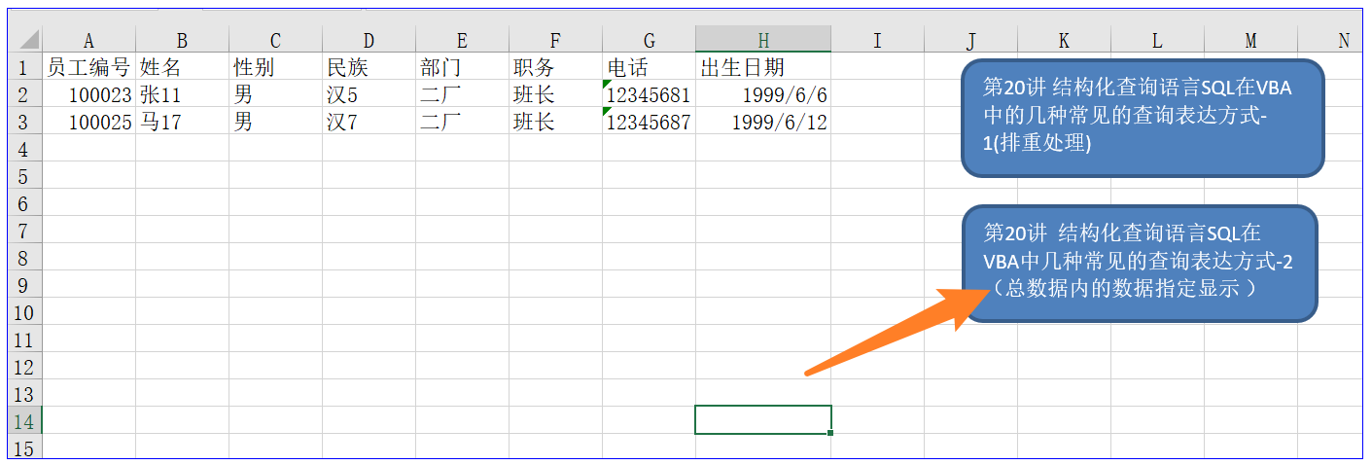The height and width of the screenshot is (465, 1372).
Task: Select 男 cell in 张11 row
Action: (x=275, y=94)
